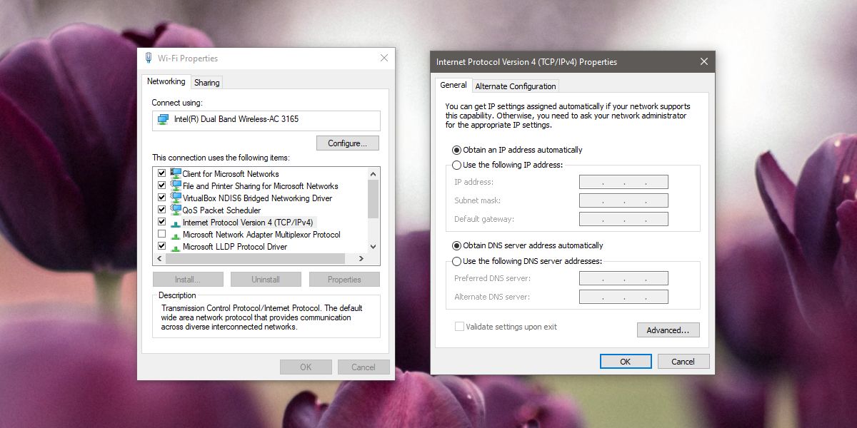Screen dimensions: 857x428
Task: Click Cancel in Wi-Fi Properties window
Action: pos(364,367)
